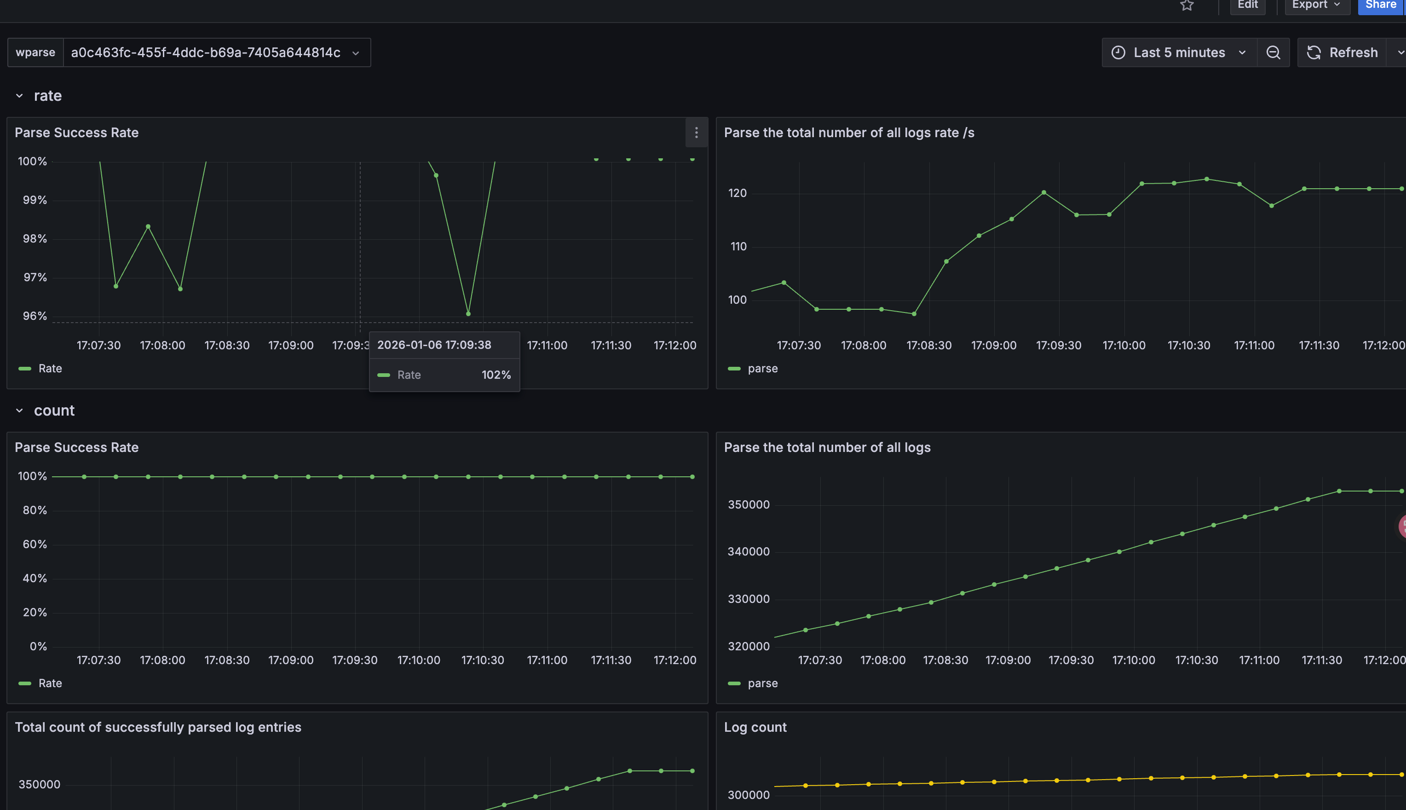Click the blue Share button
The height and width of the screenshot is (810, 1406).
coord(1380,6)
